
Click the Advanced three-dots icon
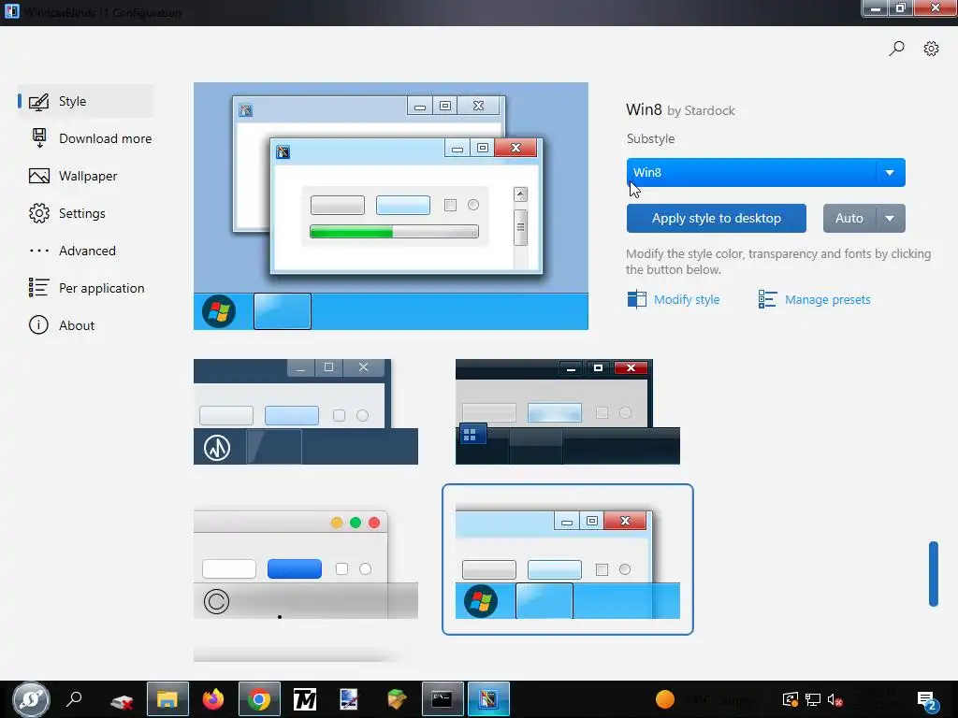[38, 251]
